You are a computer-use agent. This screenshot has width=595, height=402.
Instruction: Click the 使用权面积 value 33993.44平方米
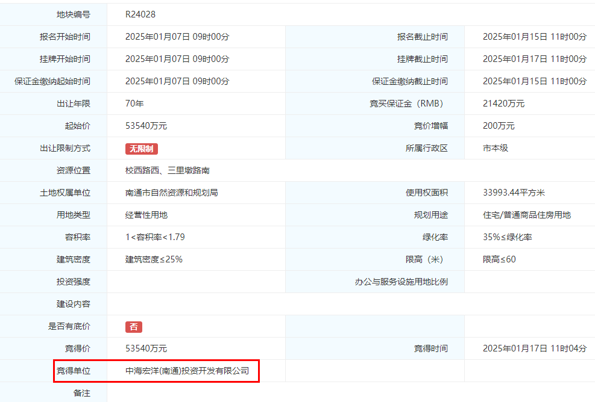tap(514, 193)
